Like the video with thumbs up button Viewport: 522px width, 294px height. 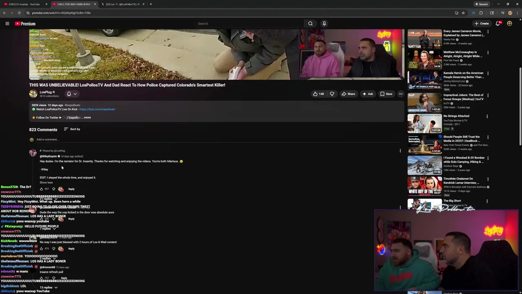318,94
